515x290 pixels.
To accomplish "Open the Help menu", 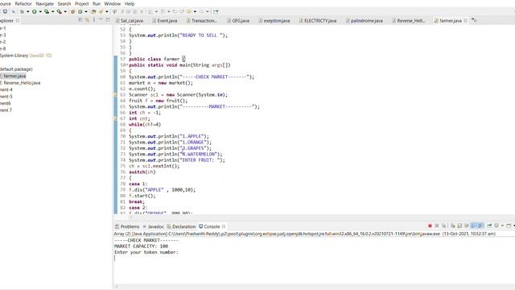I will pos(130,3).
